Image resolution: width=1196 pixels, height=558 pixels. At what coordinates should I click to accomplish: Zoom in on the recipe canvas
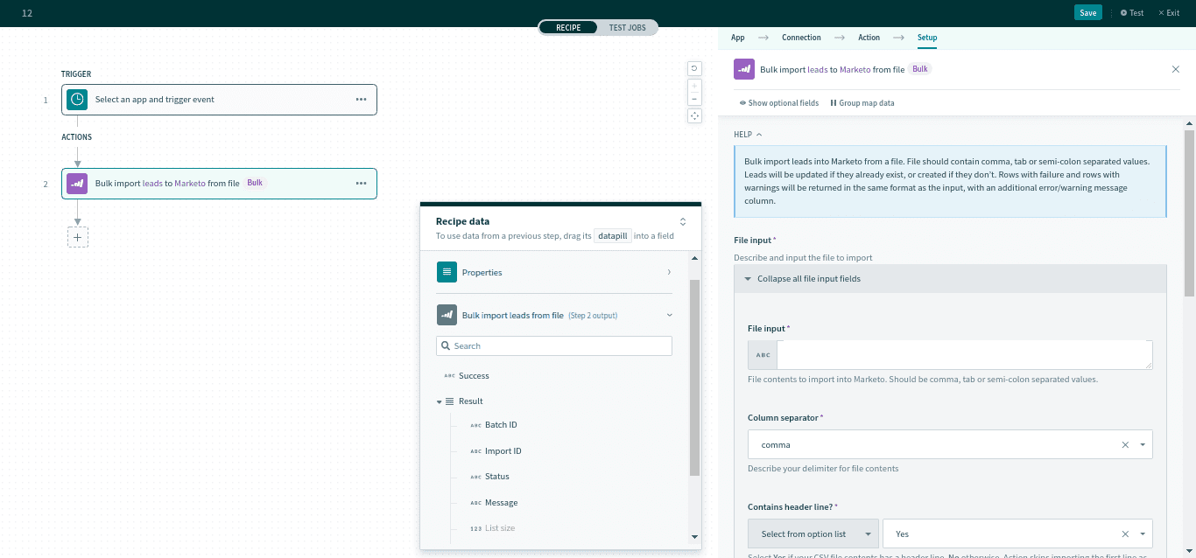click(x=694, y=86)
